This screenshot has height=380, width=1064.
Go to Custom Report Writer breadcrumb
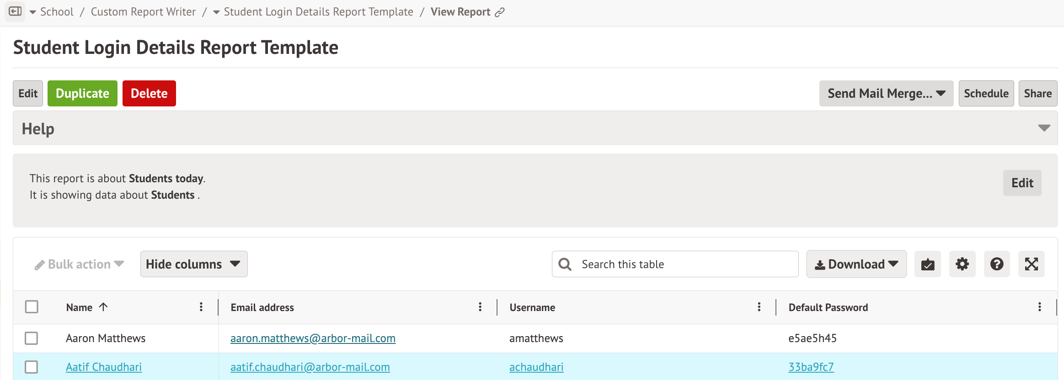(x=143, y=12)
